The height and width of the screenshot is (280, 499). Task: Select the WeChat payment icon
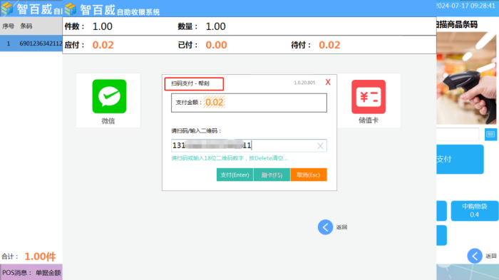point(109,96)
